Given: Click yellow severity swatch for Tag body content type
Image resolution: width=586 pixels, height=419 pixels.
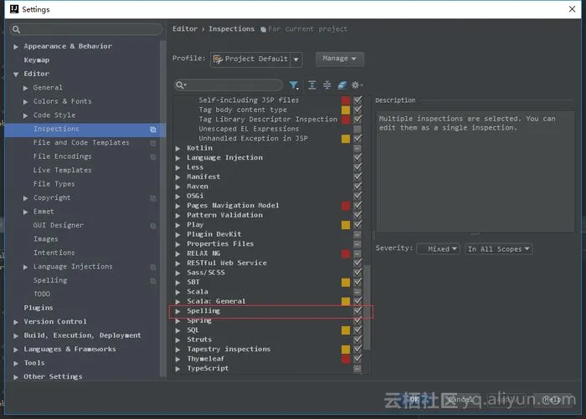Looking at the screenshot, I should 346,110.
